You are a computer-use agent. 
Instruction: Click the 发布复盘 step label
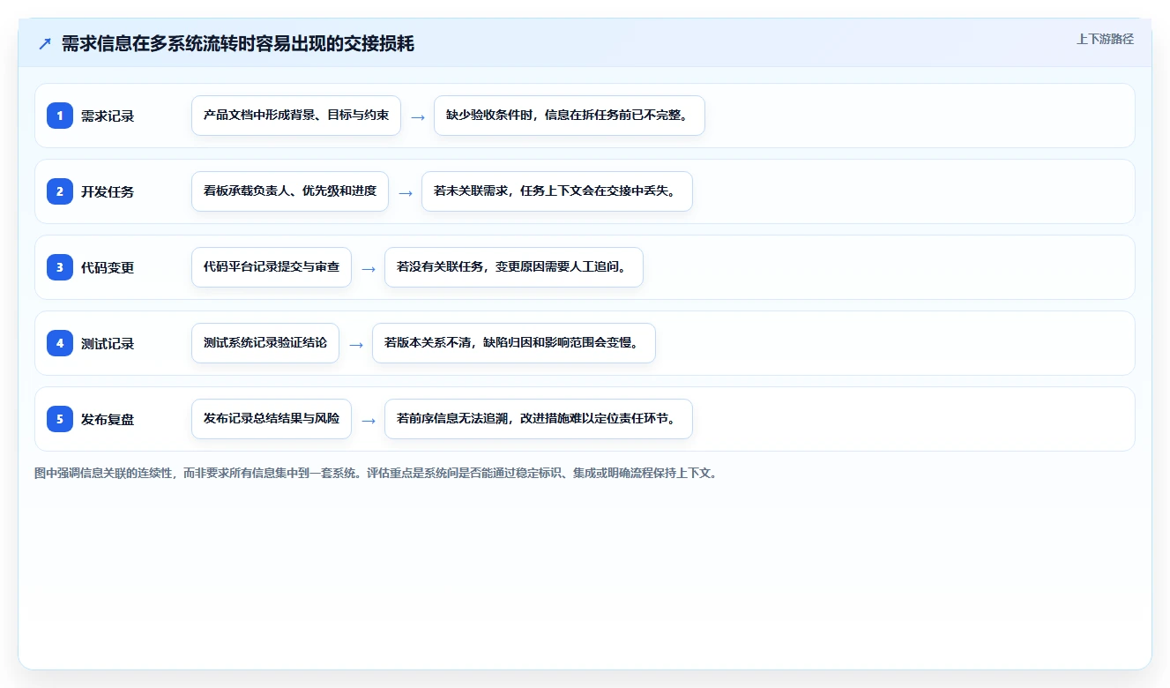(108, 419)
